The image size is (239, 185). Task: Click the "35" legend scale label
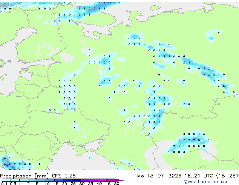(90, 183)
